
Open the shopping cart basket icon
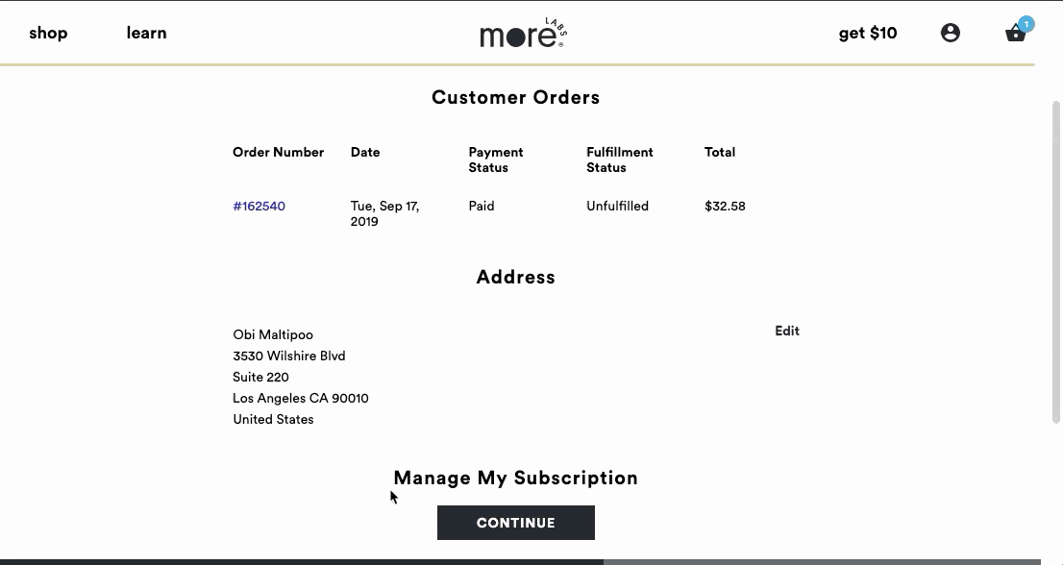tap(1015, 35)
